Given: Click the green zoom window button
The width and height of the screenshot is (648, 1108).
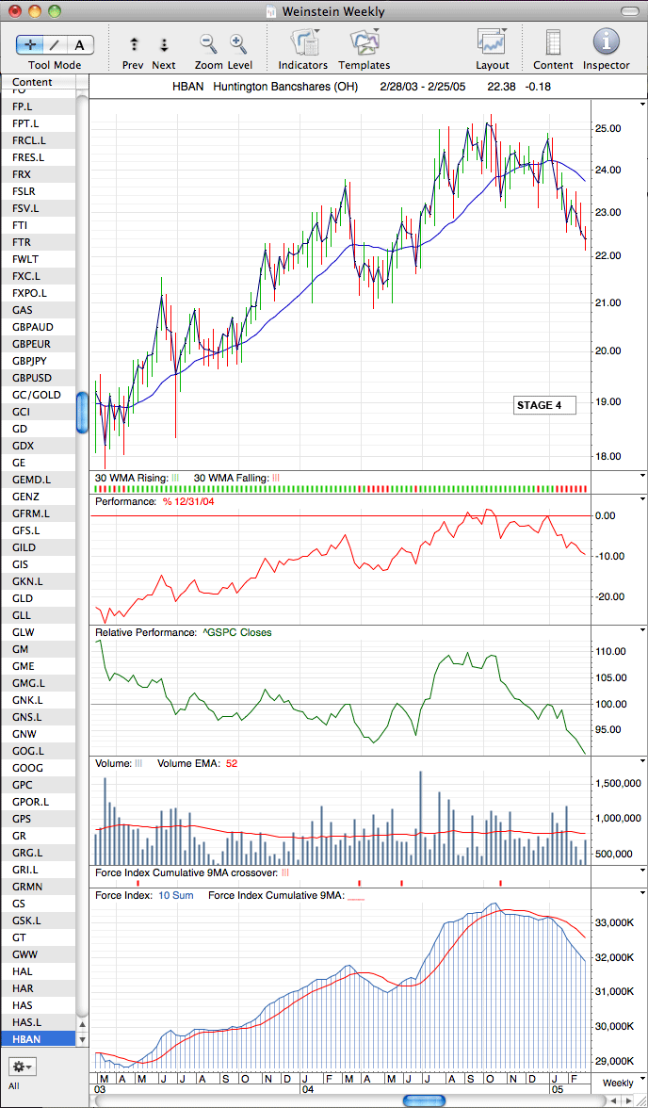Looking at the screenshot, I should pos(54,11).
